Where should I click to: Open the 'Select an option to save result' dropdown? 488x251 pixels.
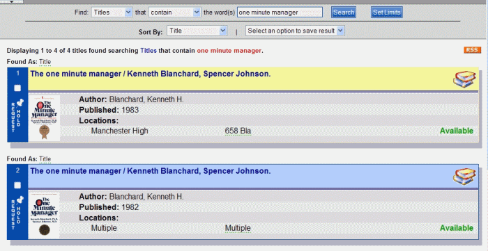295,31
